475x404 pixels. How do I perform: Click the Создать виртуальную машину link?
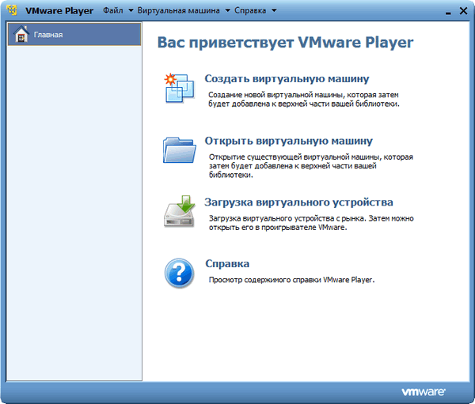[287, 79]
